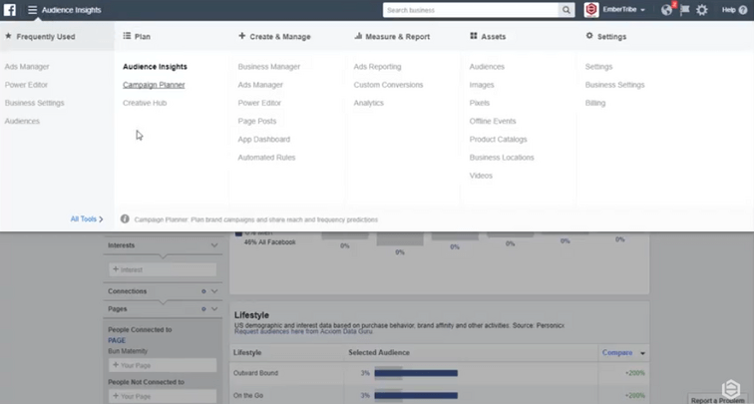
Task: Open Pixels under Assets
Action: [480, 103]
